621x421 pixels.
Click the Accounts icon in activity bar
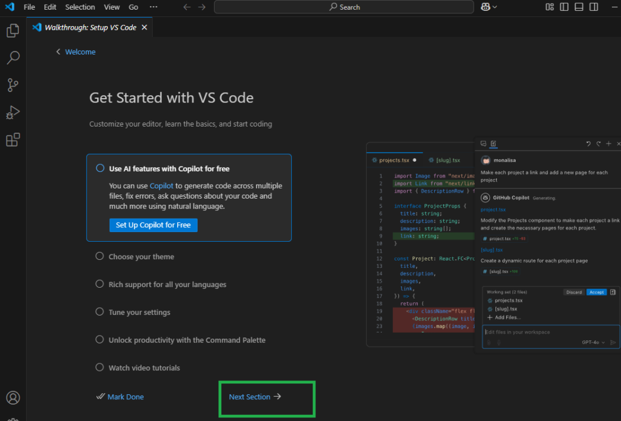point(13,397)
